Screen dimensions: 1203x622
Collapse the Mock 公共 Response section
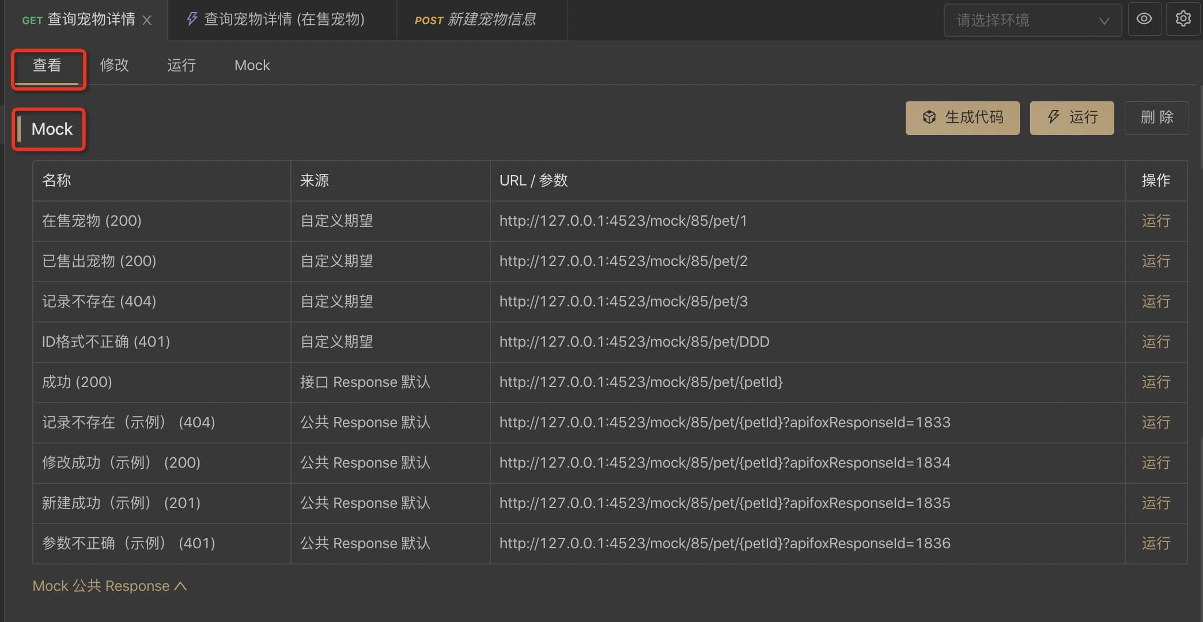coord(109,586)
